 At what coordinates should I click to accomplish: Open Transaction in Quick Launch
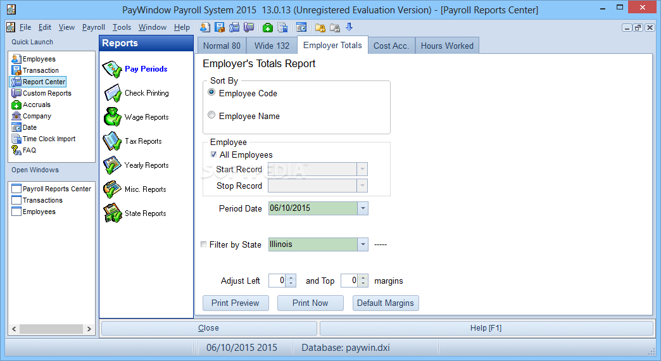pos(35,70)
